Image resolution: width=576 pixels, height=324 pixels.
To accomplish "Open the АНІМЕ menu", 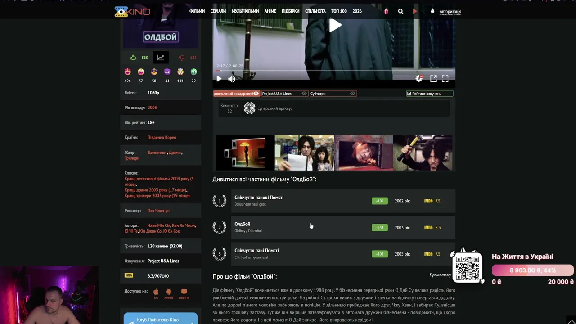I will click(x=270, y=11).
